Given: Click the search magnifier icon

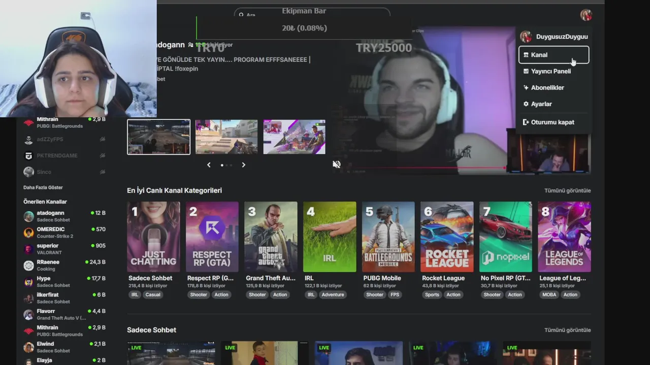Looking at the screenshot, I should point(242,15).
